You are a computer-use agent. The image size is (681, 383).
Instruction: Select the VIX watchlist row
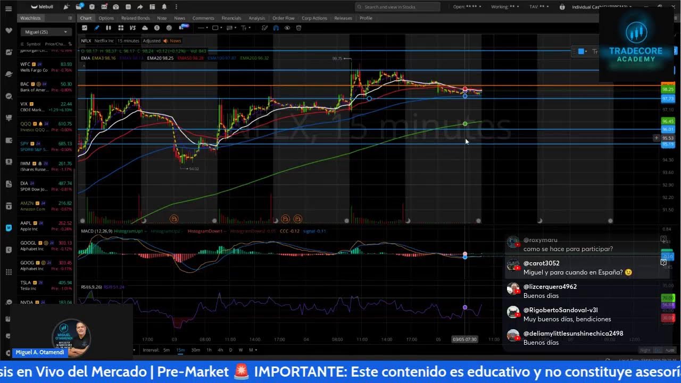[46, 106]
